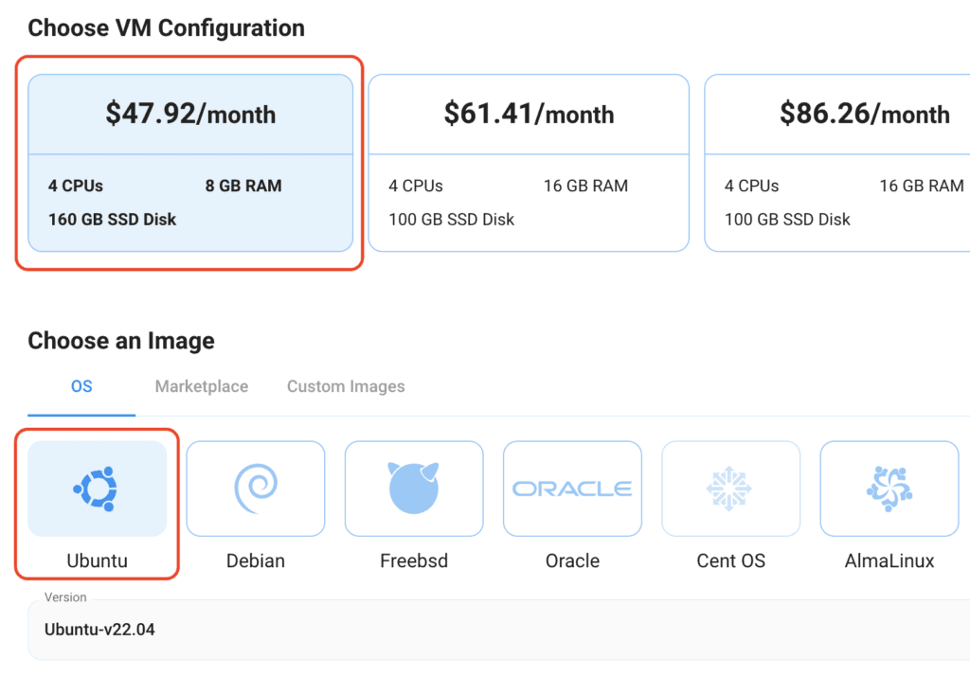Viewport: 970px width, 676px height.
Task: Click the Ubuntu text label
Action: 97,560
